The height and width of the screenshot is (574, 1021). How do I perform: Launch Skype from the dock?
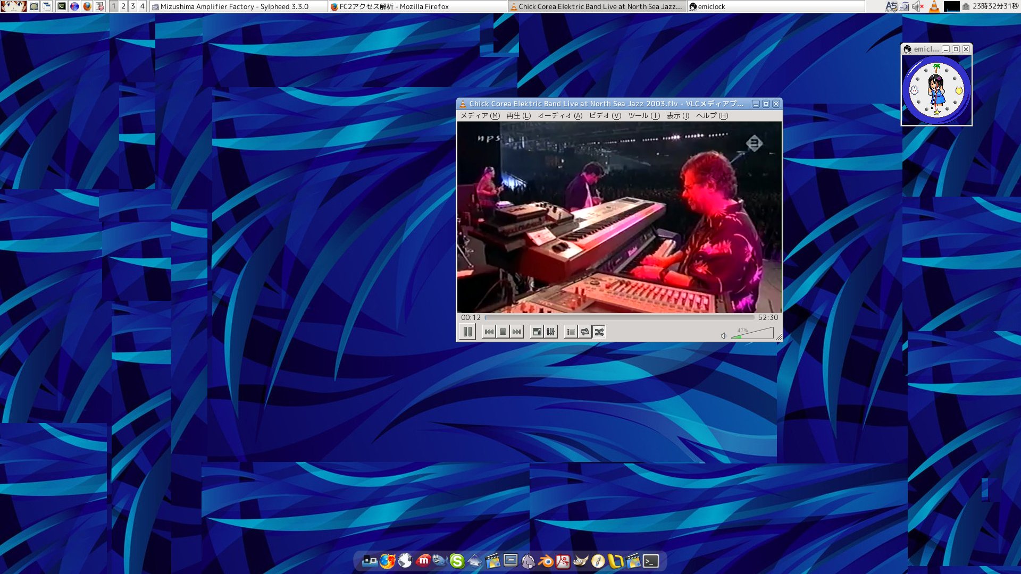tap(457, 561)
